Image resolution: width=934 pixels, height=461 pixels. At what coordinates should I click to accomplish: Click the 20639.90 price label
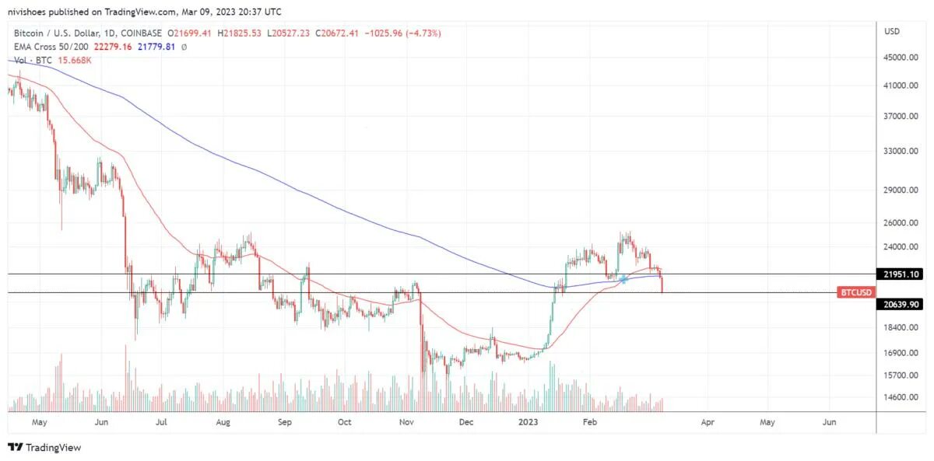click(903, 305)
